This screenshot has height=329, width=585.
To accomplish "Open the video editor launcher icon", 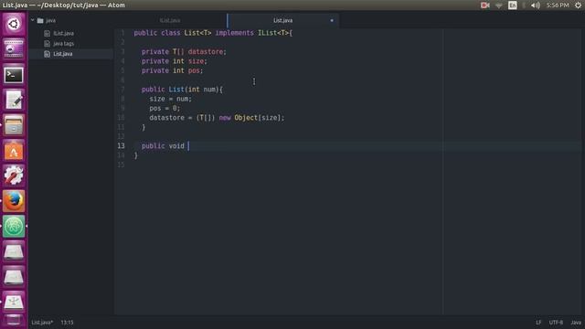I will pyautogui.click(x=14, y=49).
